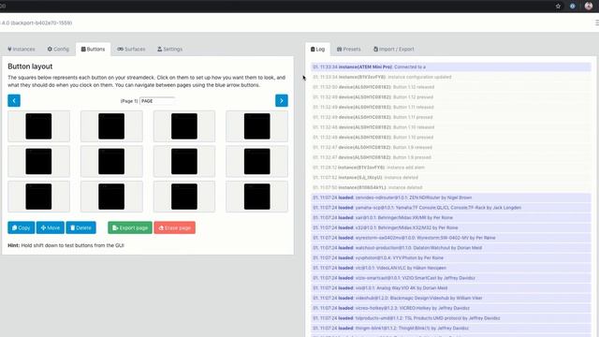
Task: Select the VideoLAN VLC loaded log row
Action: (x=451, y=268)
